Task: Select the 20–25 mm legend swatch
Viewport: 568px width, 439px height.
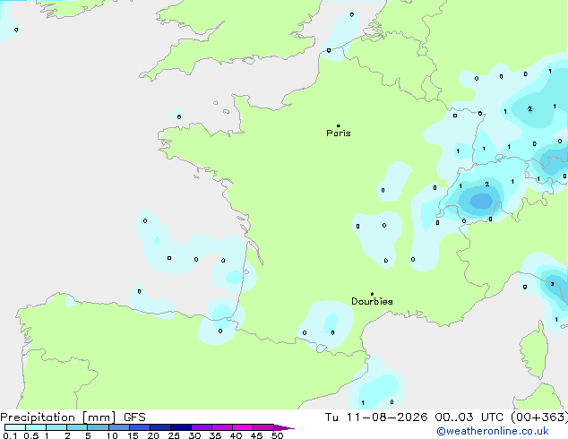Action: (160, 427)
